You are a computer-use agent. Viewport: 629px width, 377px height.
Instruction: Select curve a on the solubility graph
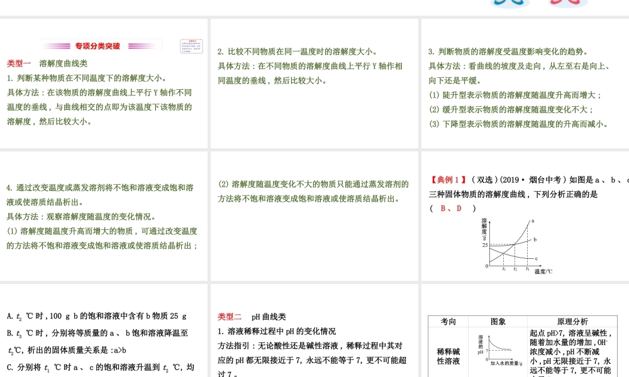pyautogui.click(x=532, y=221)
